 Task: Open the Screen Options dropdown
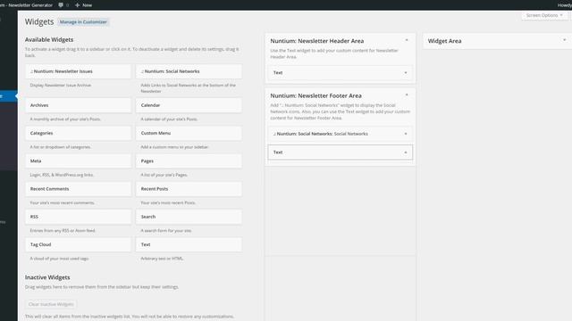(544, 15)
